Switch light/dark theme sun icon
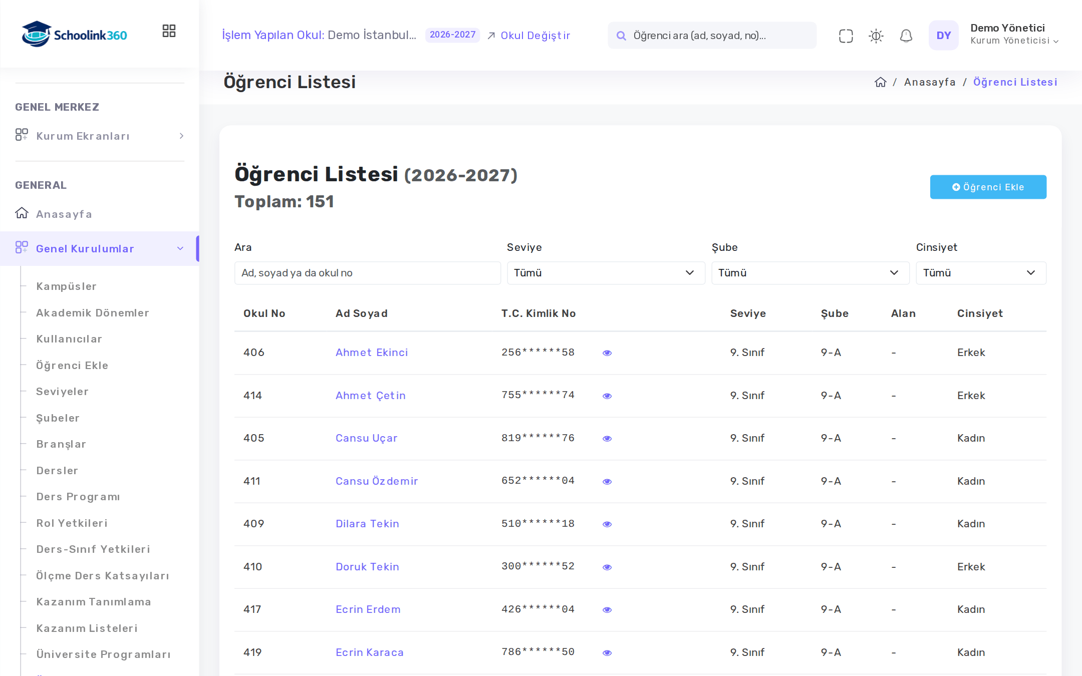This screenshot has width=1082, height=676. (876, 36)
